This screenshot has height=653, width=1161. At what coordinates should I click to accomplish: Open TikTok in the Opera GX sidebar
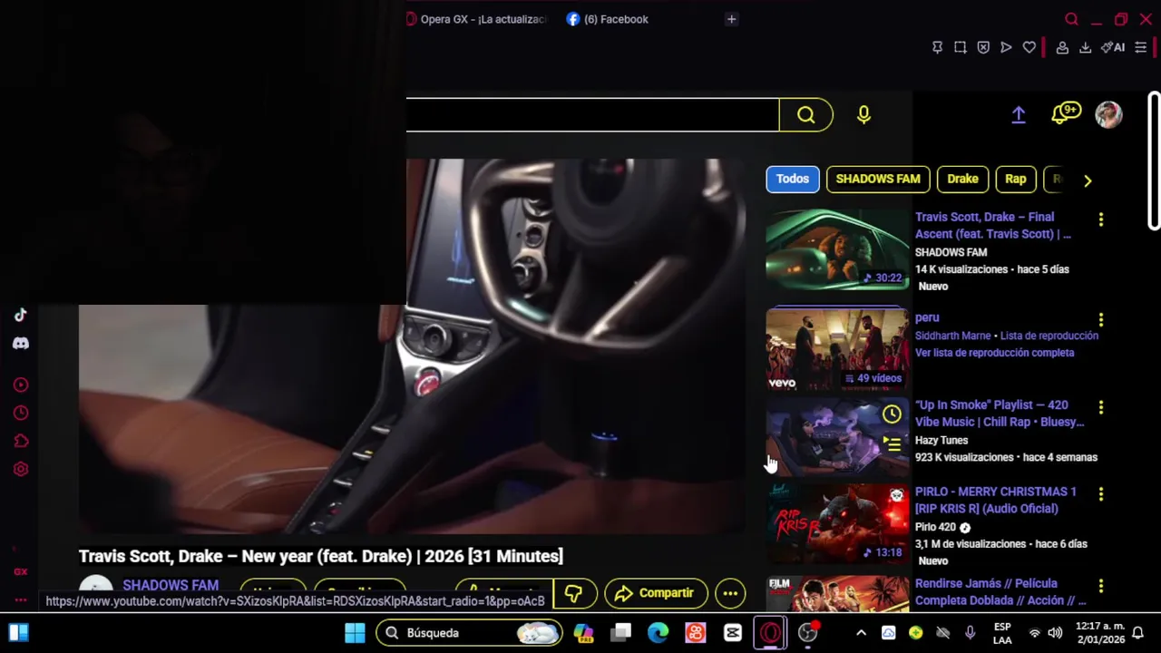tap(21, 315)
